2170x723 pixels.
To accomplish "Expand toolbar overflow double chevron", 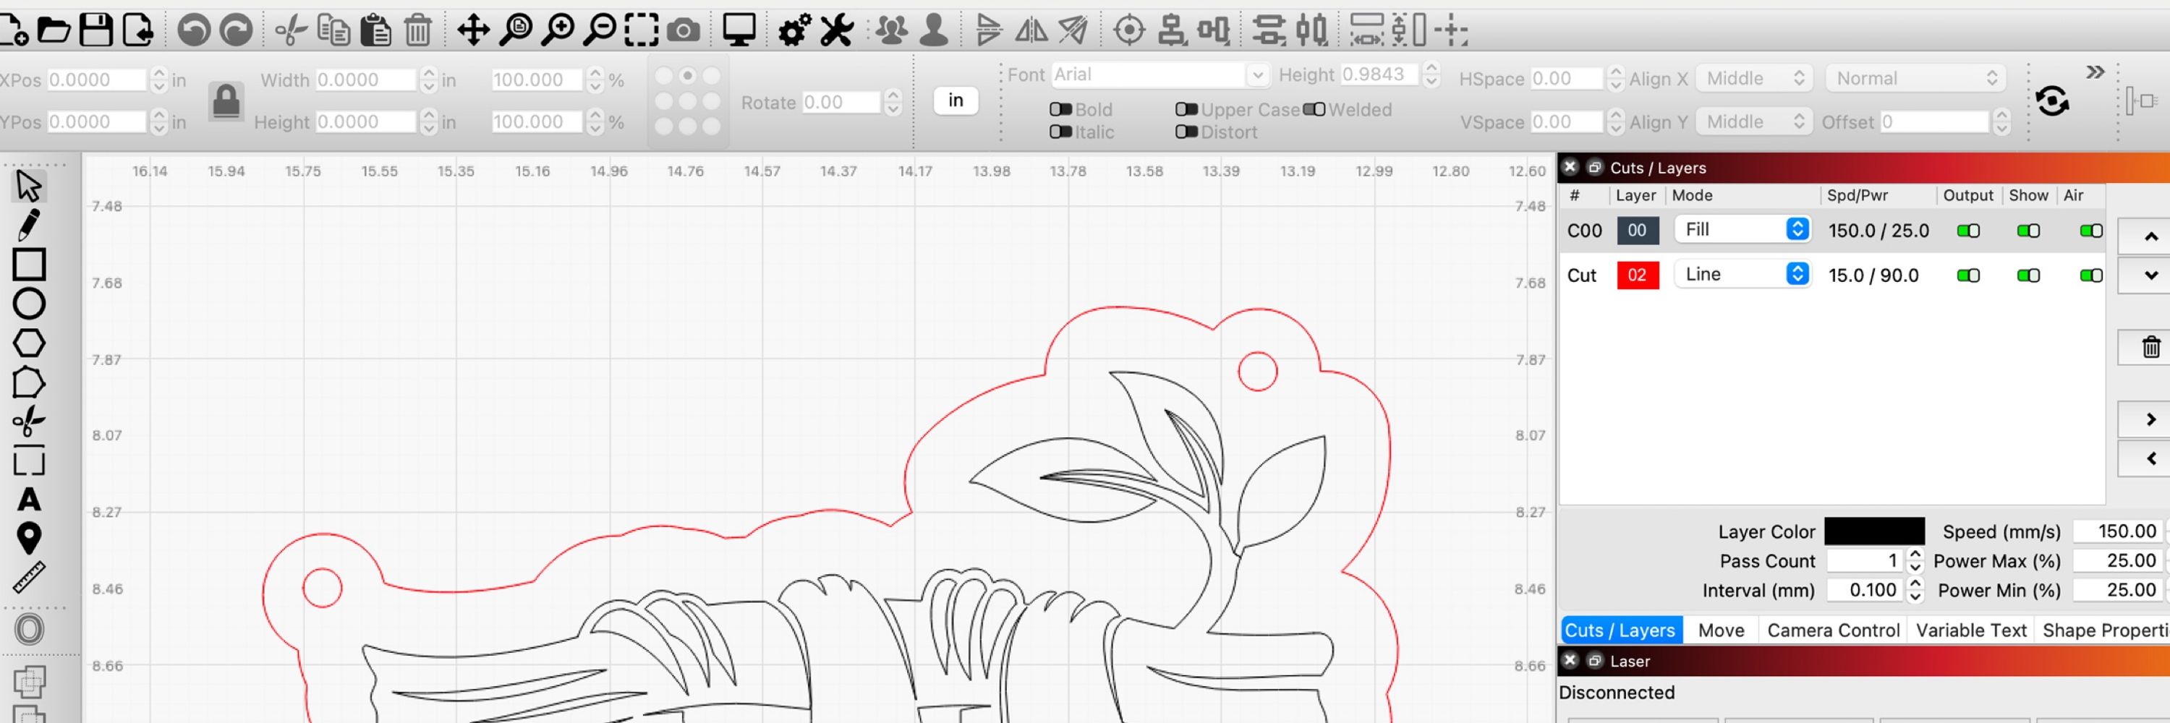I will coord(2094,72).
